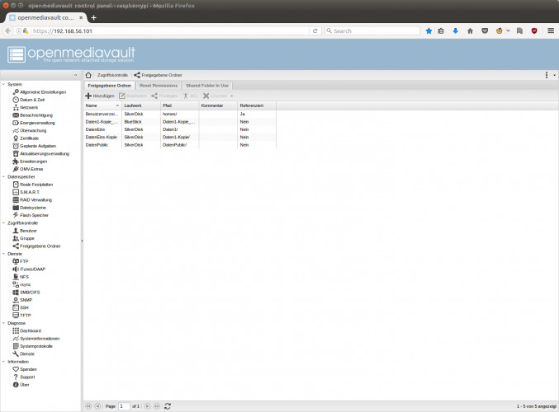
Task: Go to home via breadcrumb house icon
Action: tap(88, 75)
